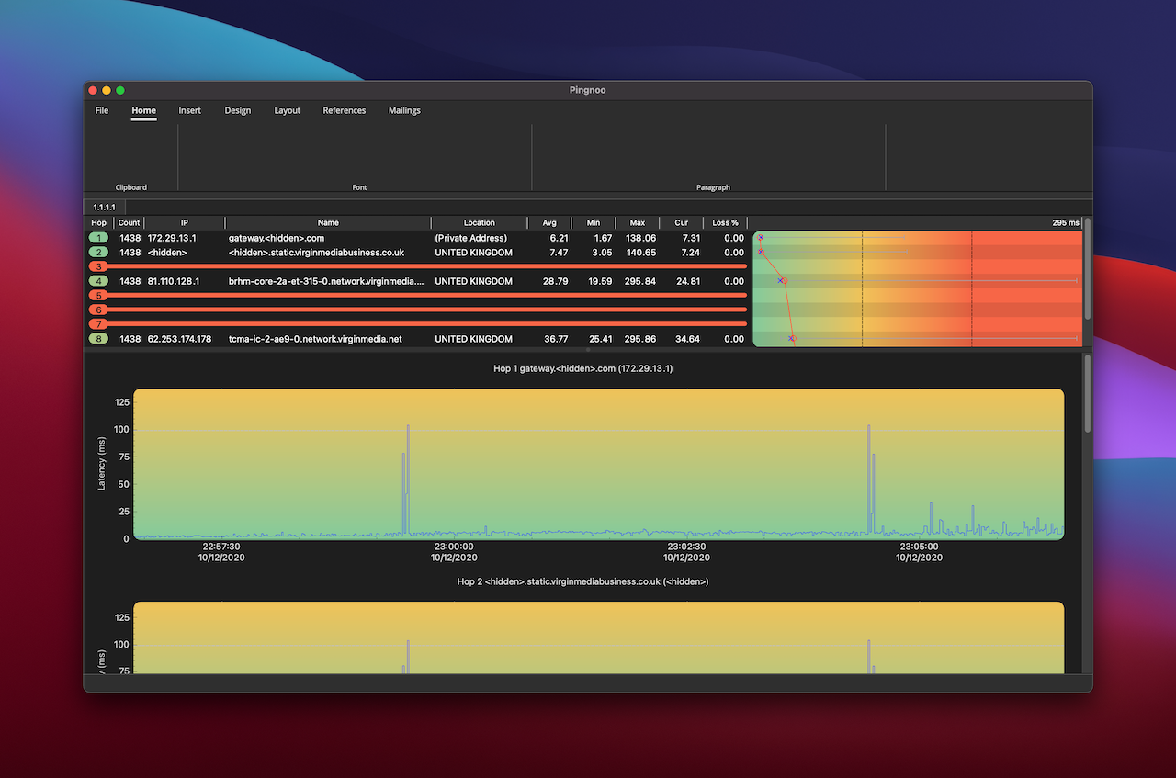Viewport: 1176px width, 778px height.
Task: Click the 36.77 average latency value
Action: click(x=555, y=339)
